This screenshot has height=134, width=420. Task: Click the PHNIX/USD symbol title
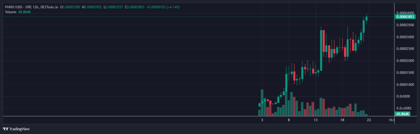(31, 7)
